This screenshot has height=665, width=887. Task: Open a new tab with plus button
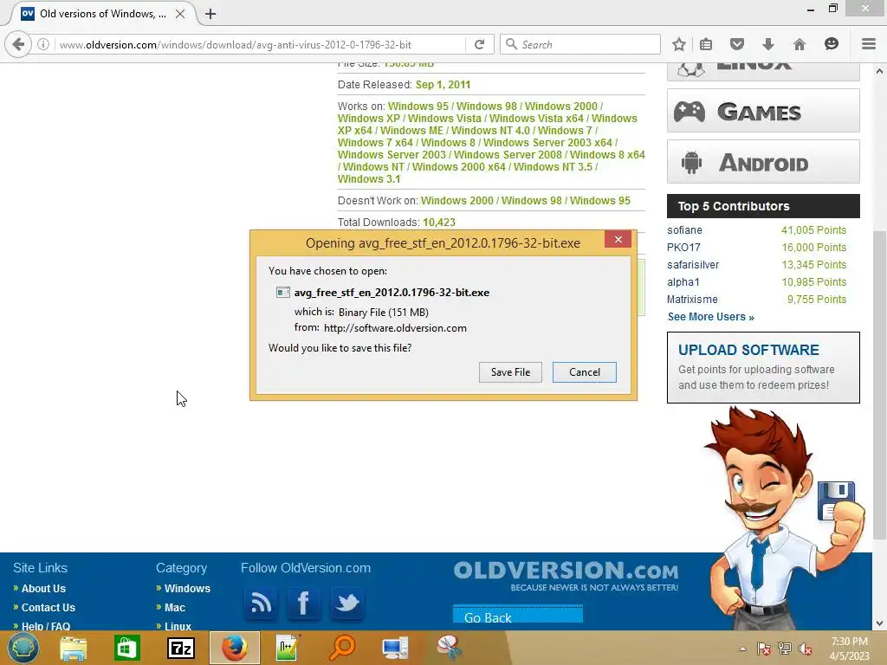[210, 14]
